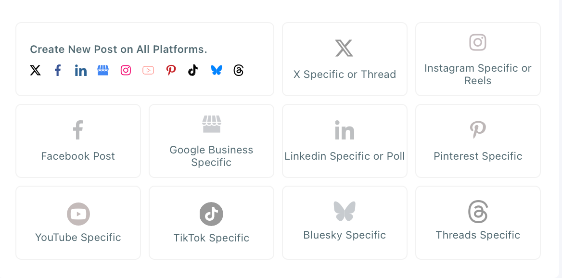Image resolution: width=562 pixels, height=278 pixels.
Task: Click the black TikTok icon in All Platforms row
Action: coord(193,70)
